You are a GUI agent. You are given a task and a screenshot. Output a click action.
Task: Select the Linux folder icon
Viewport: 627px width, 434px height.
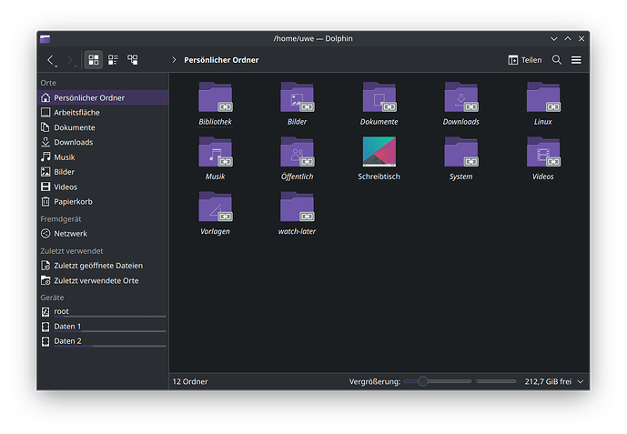543,97
